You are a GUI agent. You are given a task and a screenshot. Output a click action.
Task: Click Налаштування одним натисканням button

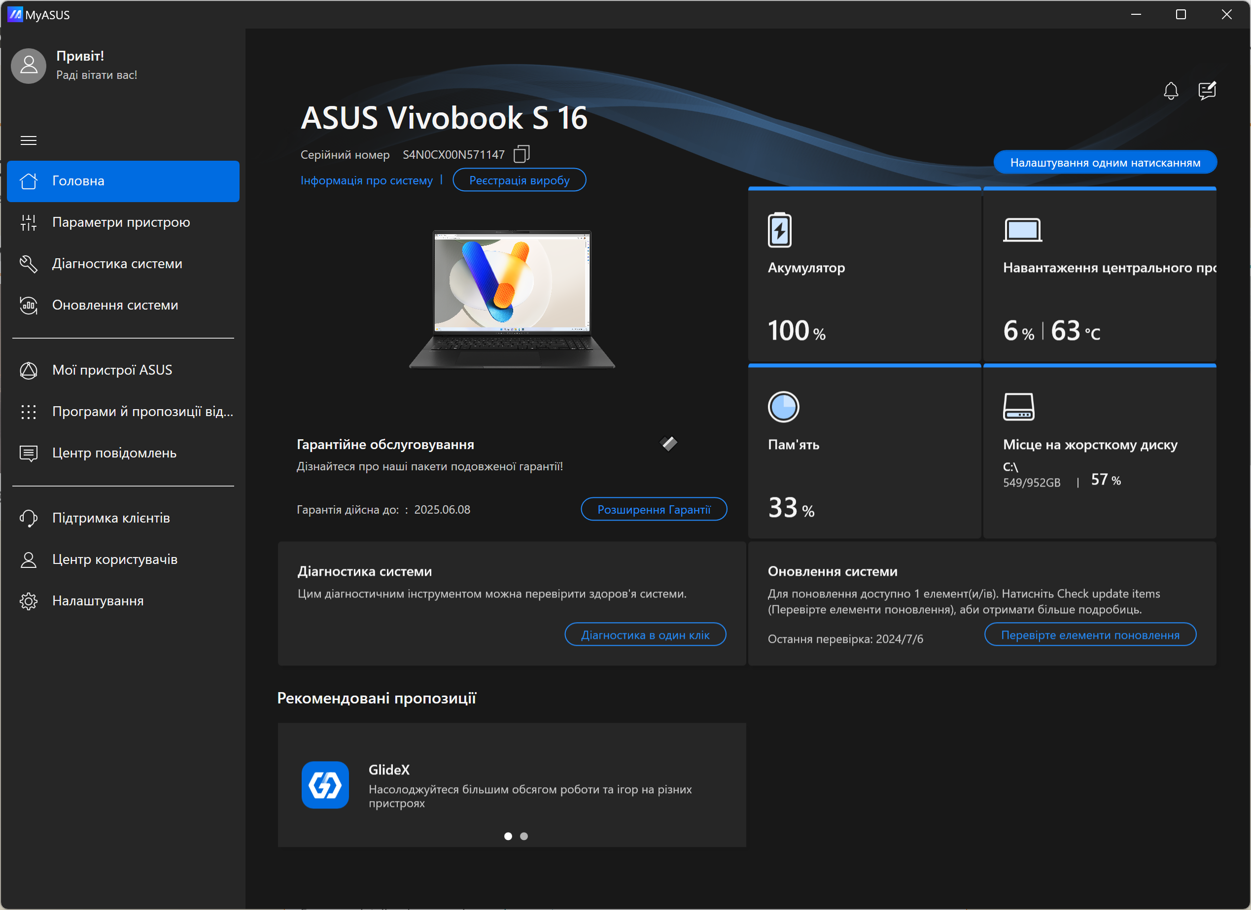click(x=1105, y=162)
